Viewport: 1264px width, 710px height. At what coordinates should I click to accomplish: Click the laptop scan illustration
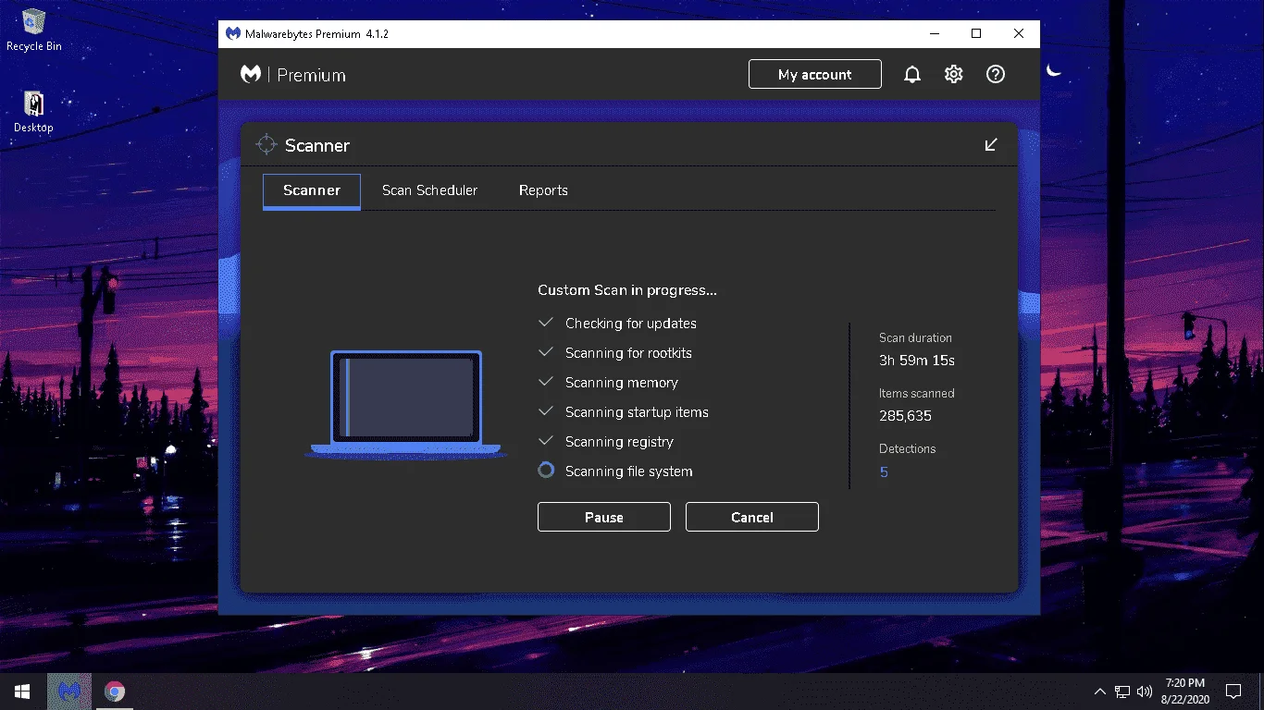pos(406,404)
